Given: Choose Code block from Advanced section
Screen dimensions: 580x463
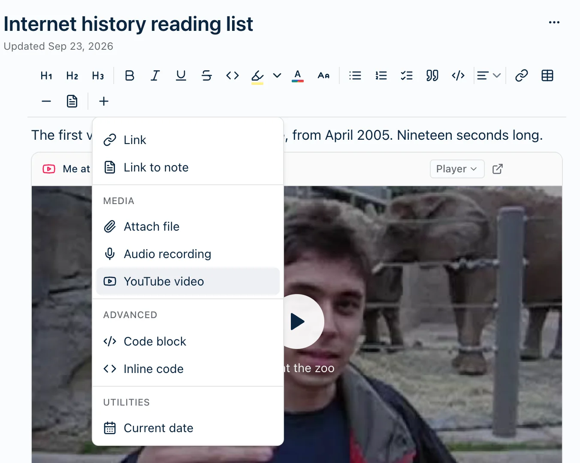Looking at the screenshot, I should [x=188, y=342].
